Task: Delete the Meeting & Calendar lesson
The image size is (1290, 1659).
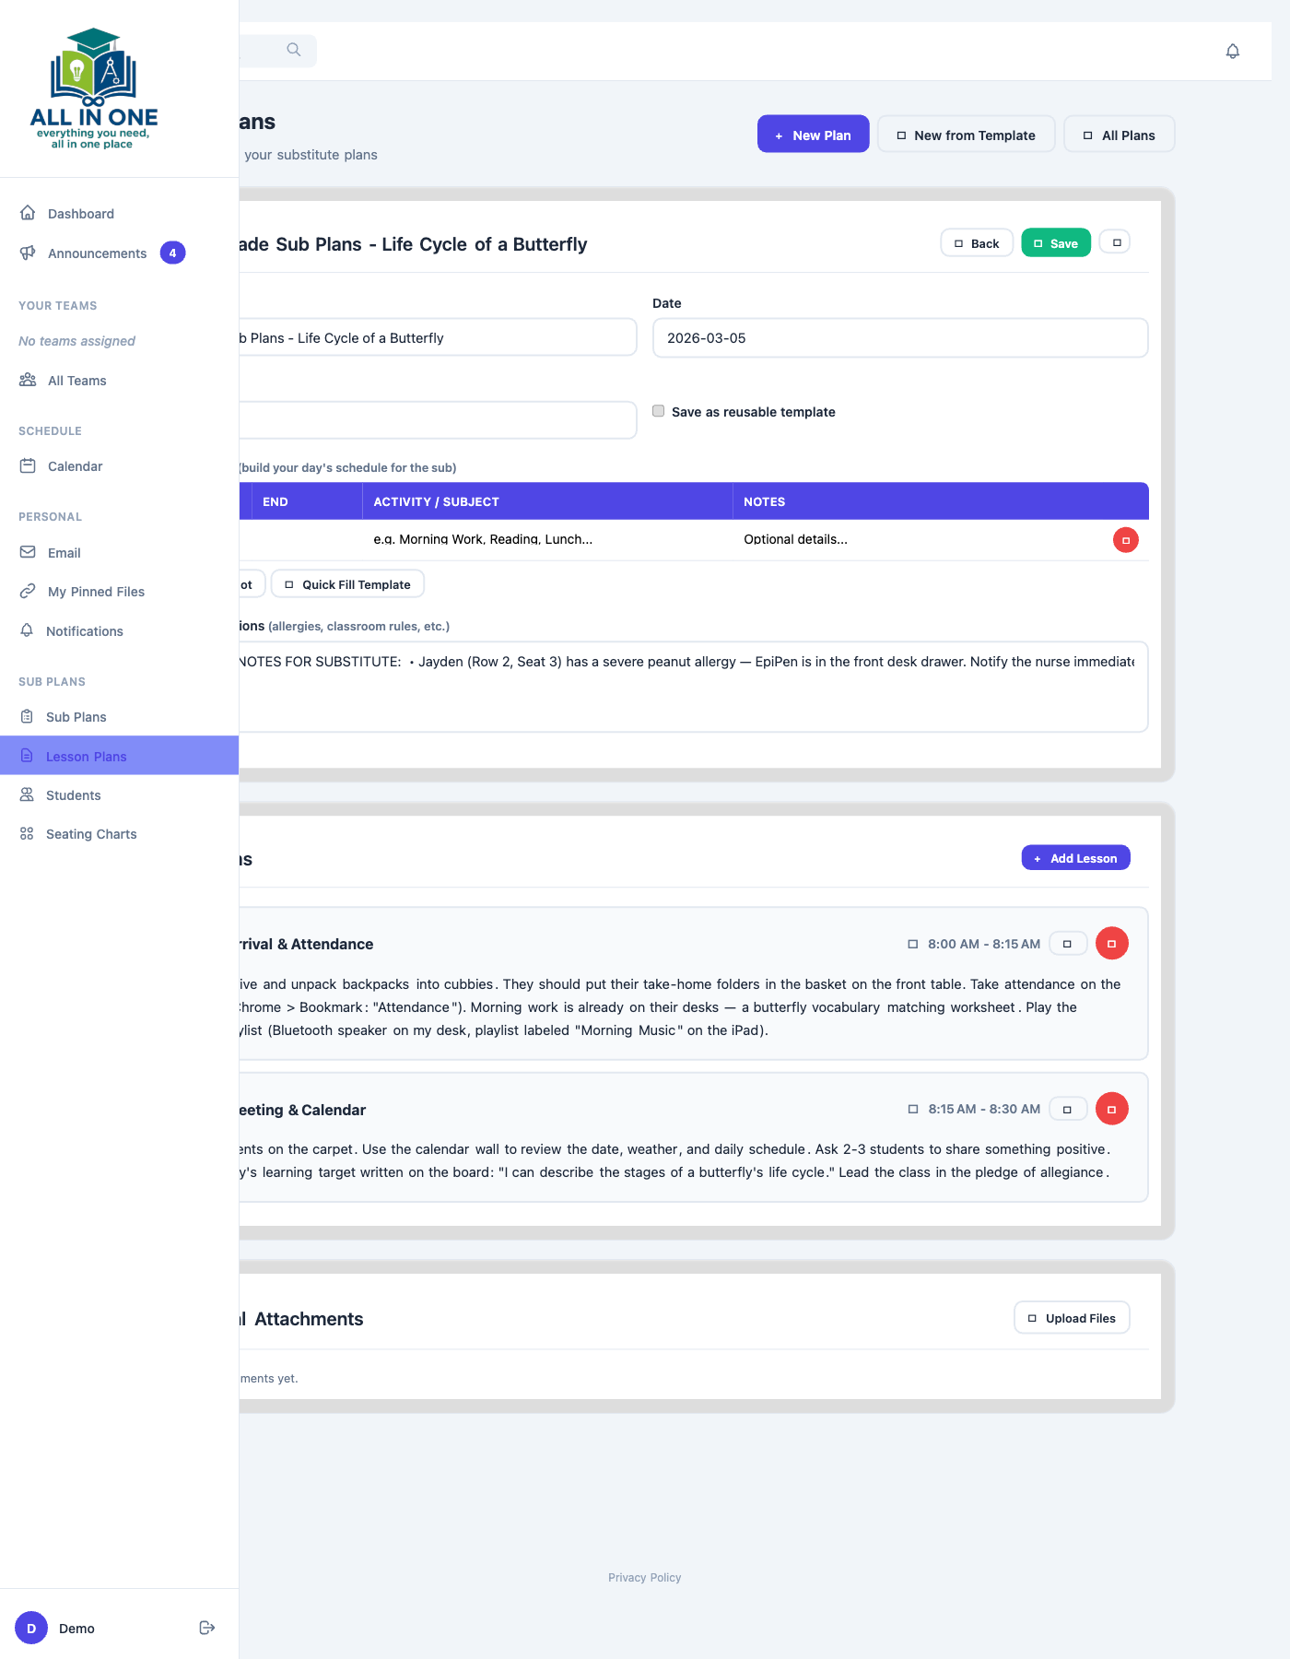Action: point(1111,1109)
